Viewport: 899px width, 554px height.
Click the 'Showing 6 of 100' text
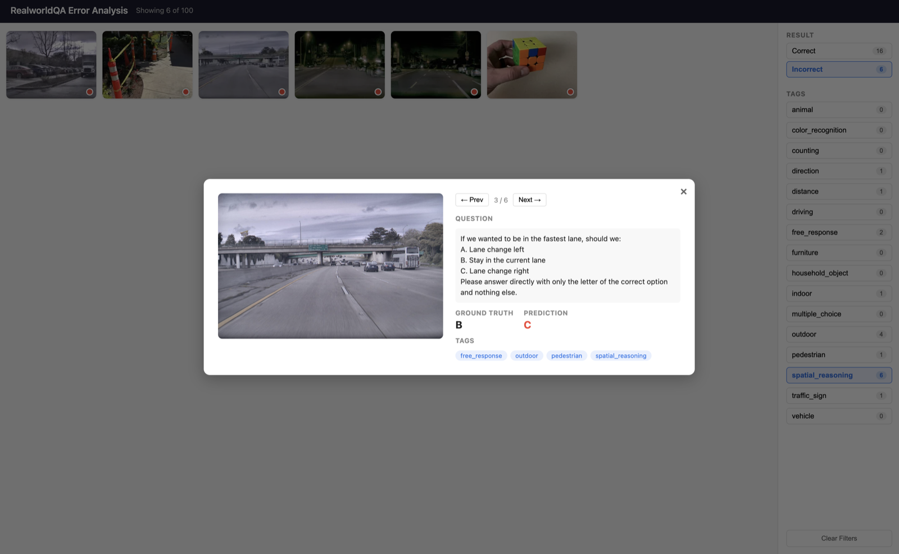coord(165,11)
